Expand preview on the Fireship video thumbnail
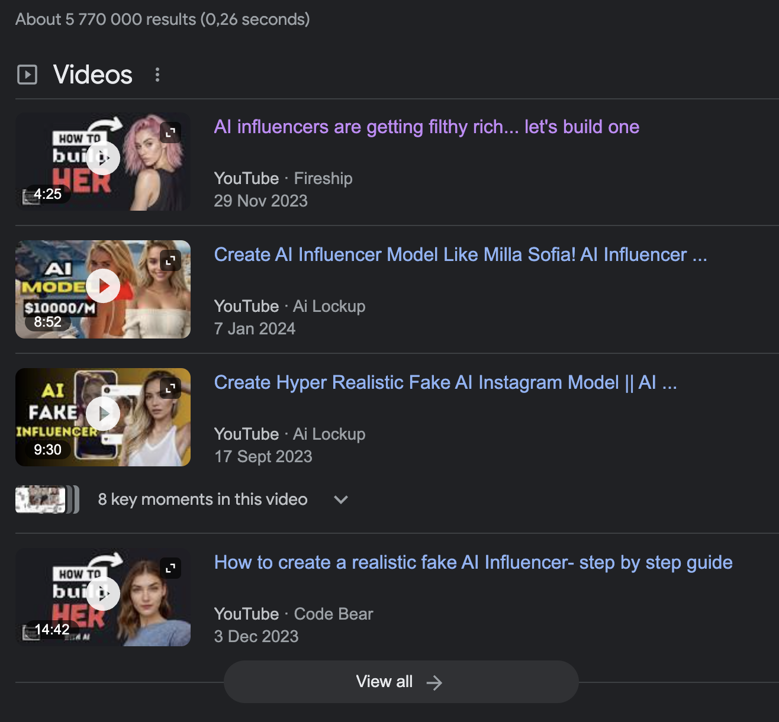 point(170,133)
